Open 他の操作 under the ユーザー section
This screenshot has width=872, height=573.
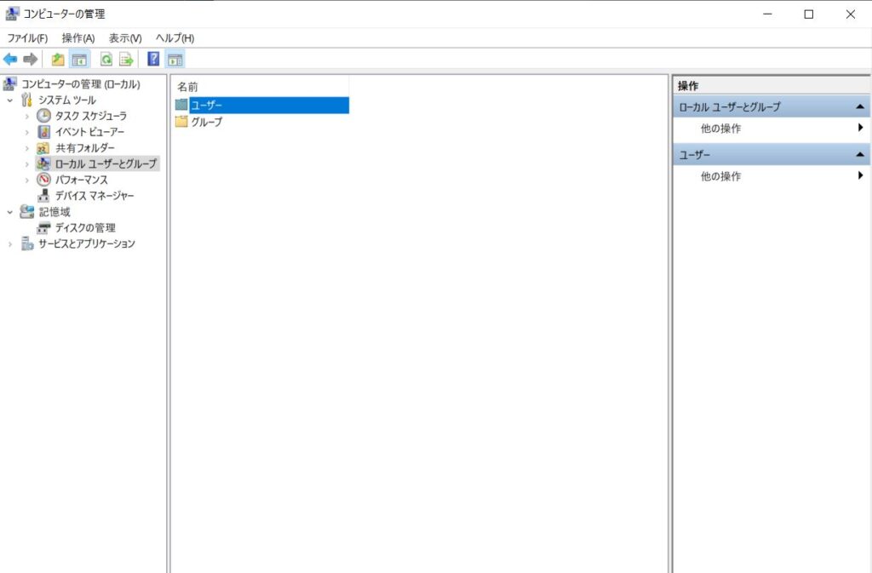coord(772,176)
